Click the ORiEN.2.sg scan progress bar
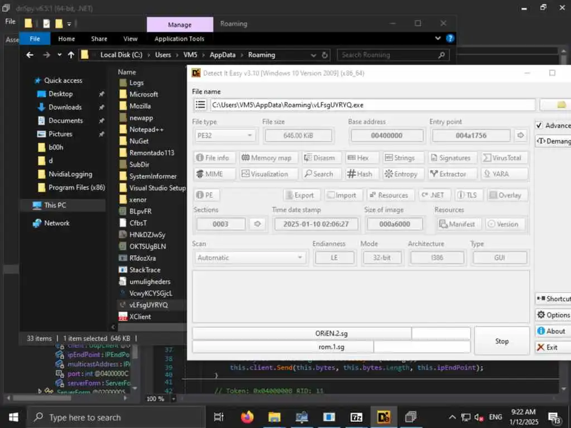This screenshot has height=428, width=571. [331, 333]
